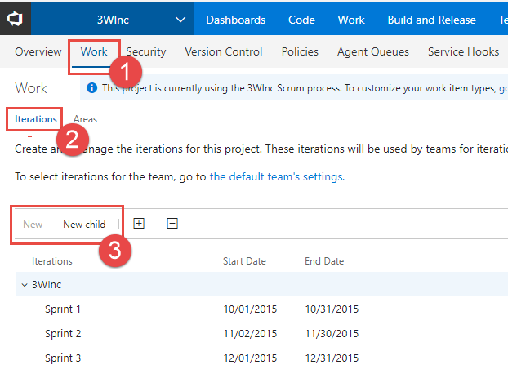Screen dimensions: 508x369
Task: Switch to the Security settings tab
Action: pos(146,51)
